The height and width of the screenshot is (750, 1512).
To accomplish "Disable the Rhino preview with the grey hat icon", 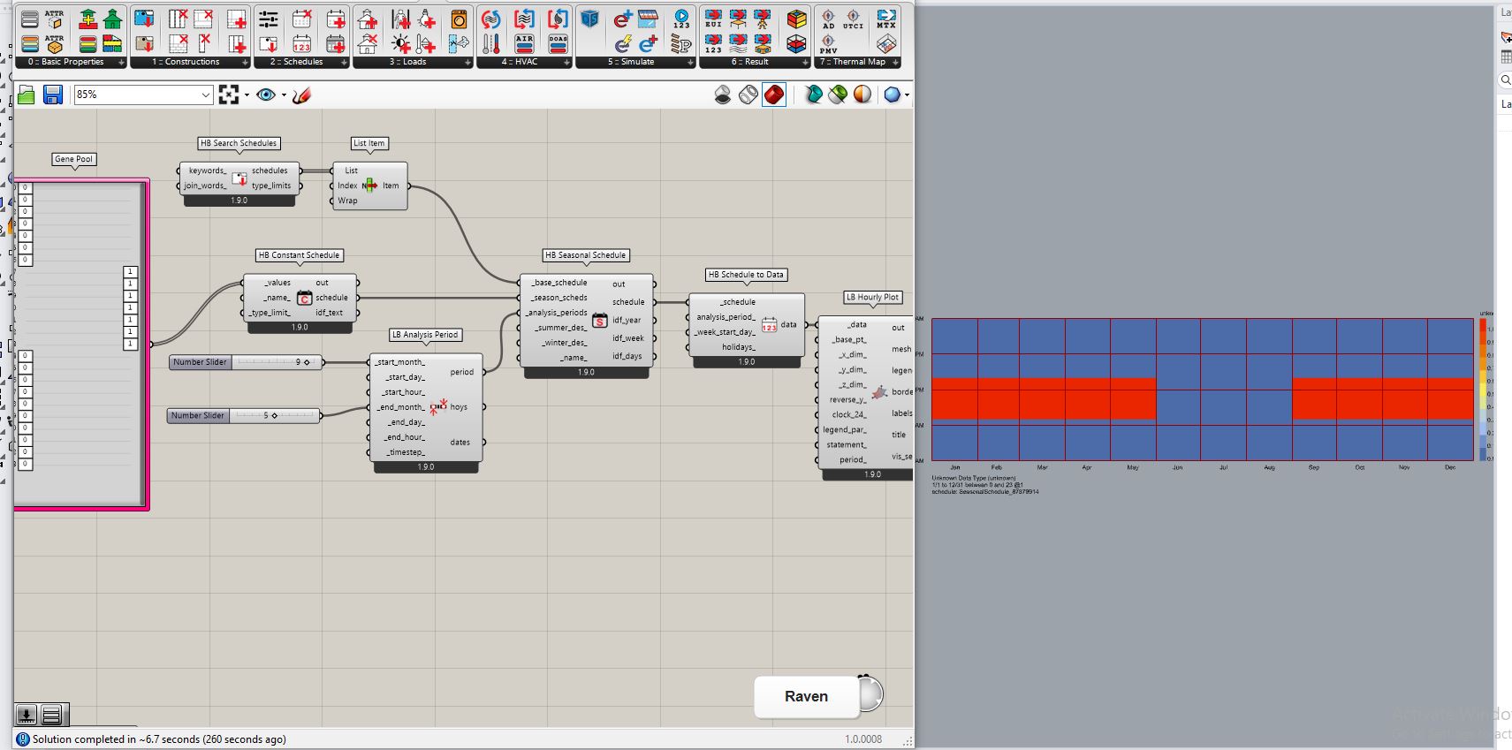I will click(x=723, y=95).
